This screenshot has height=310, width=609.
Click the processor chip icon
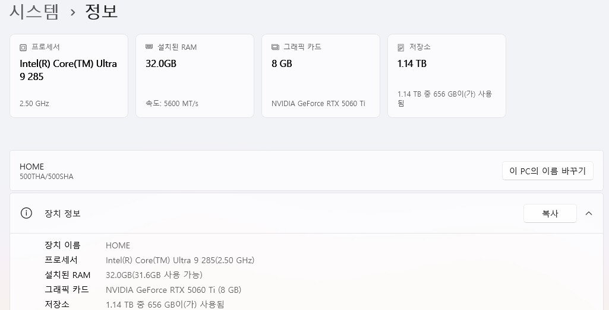coord(23,47)
